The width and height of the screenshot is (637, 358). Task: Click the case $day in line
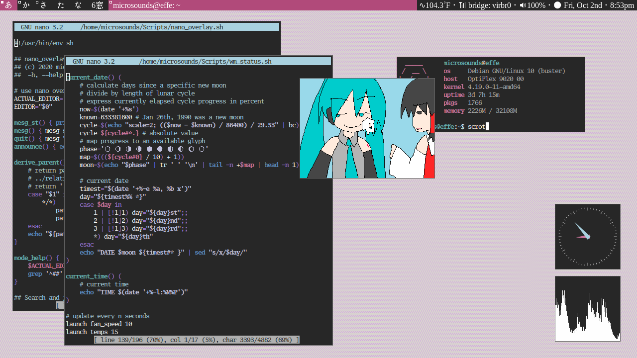pyautogui.click(x=101, y=204)
